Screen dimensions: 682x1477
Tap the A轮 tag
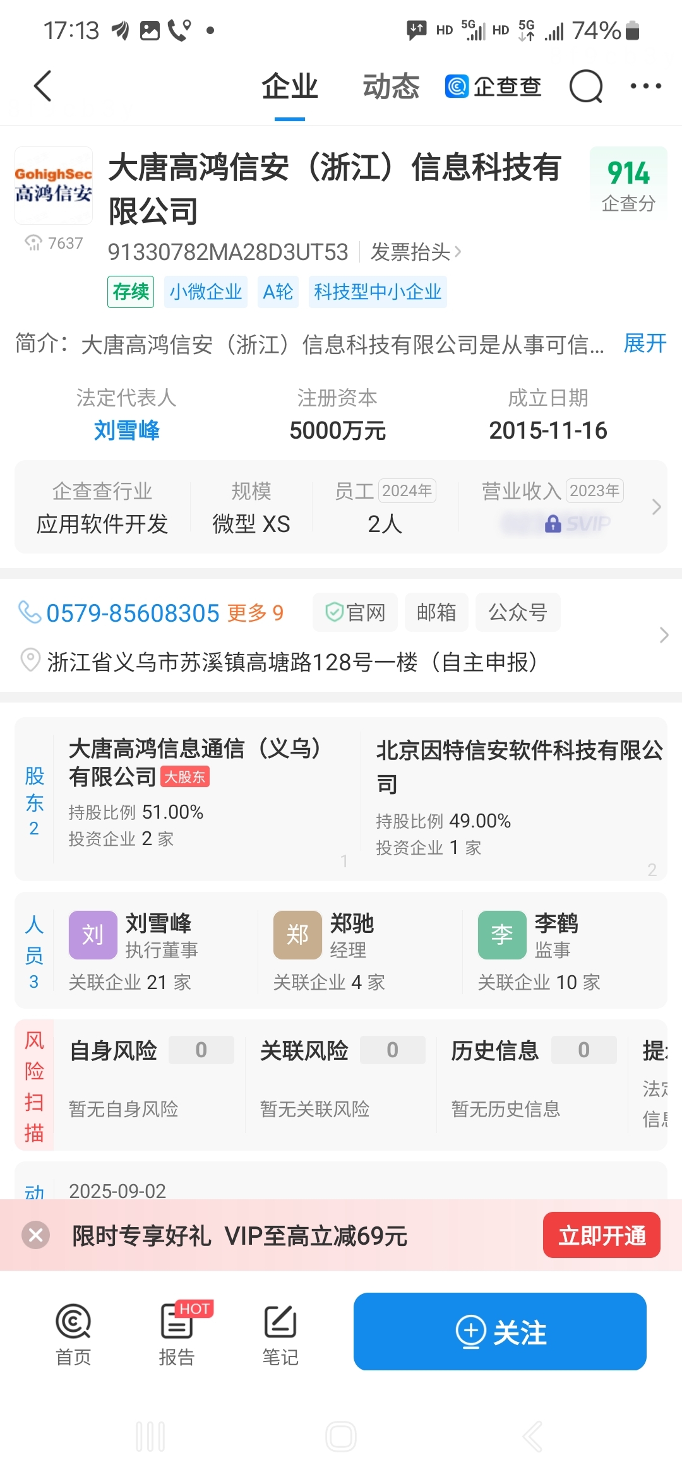pyautogui.click(x=278, y=292)
